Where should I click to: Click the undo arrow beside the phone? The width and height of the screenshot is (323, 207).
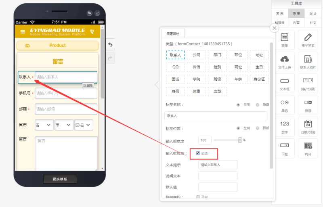[110, 44]
